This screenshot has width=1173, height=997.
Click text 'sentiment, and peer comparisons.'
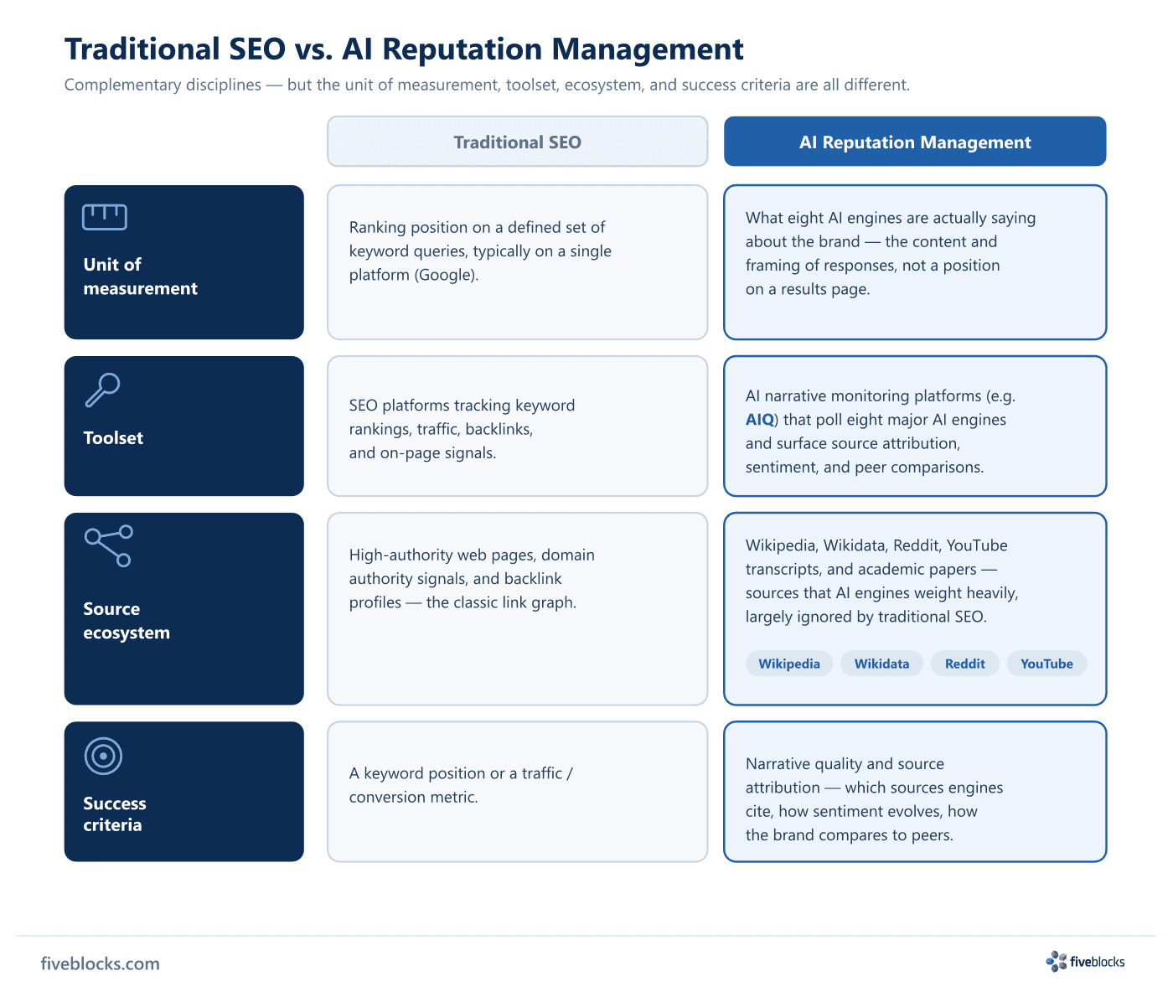pos(865,467)
